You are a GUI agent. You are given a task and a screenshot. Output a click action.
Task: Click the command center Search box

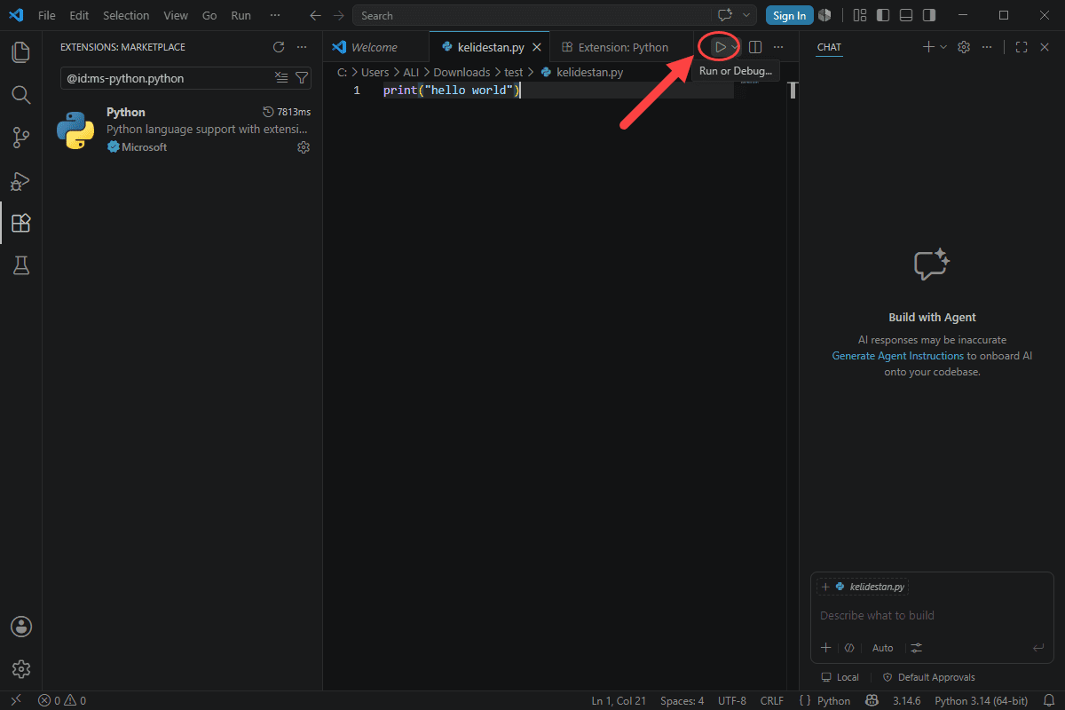tap(531, 15)
